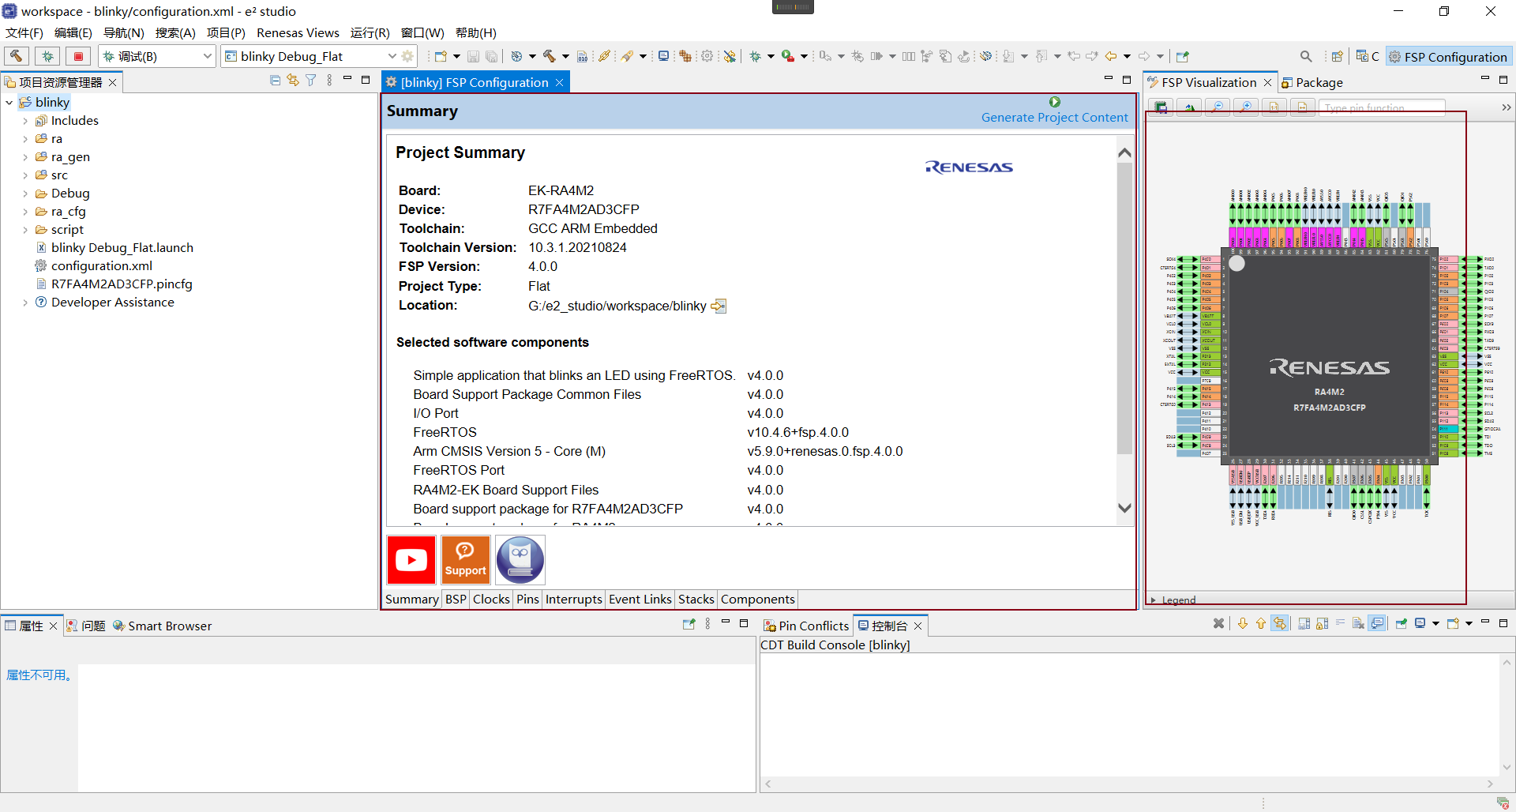Viewport: 1516px width, 812px height.
Task: Click the Debug bug launch button
Action: (x=47, y=56)
